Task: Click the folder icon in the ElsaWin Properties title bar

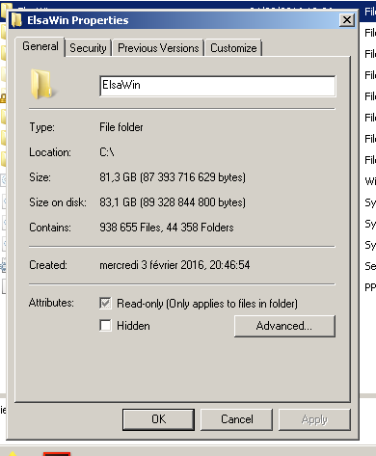Action: tap(16, 20)
